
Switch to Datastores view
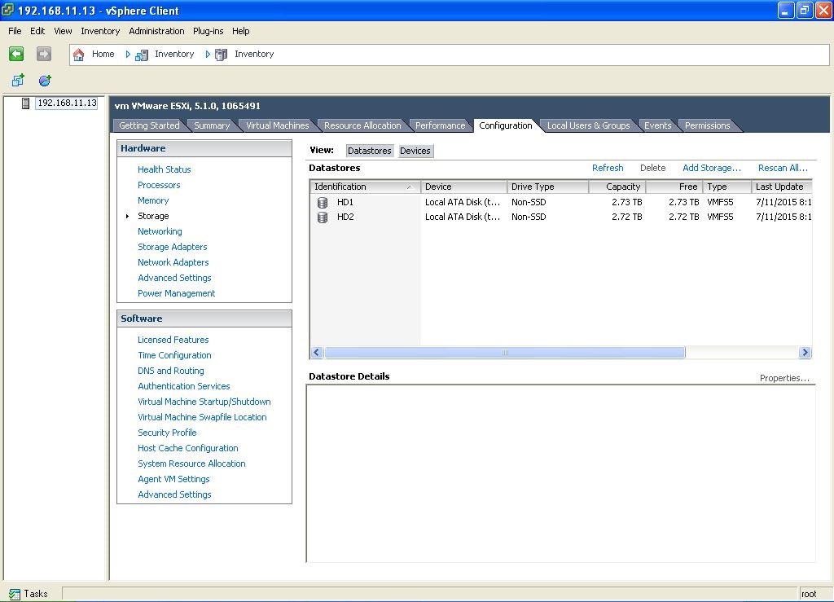coord(369,151)
